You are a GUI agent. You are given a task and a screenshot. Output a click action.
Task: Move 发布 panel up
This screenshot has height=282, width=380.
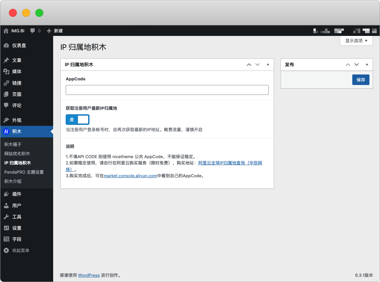pyautogui.click(x=348, y=65)
